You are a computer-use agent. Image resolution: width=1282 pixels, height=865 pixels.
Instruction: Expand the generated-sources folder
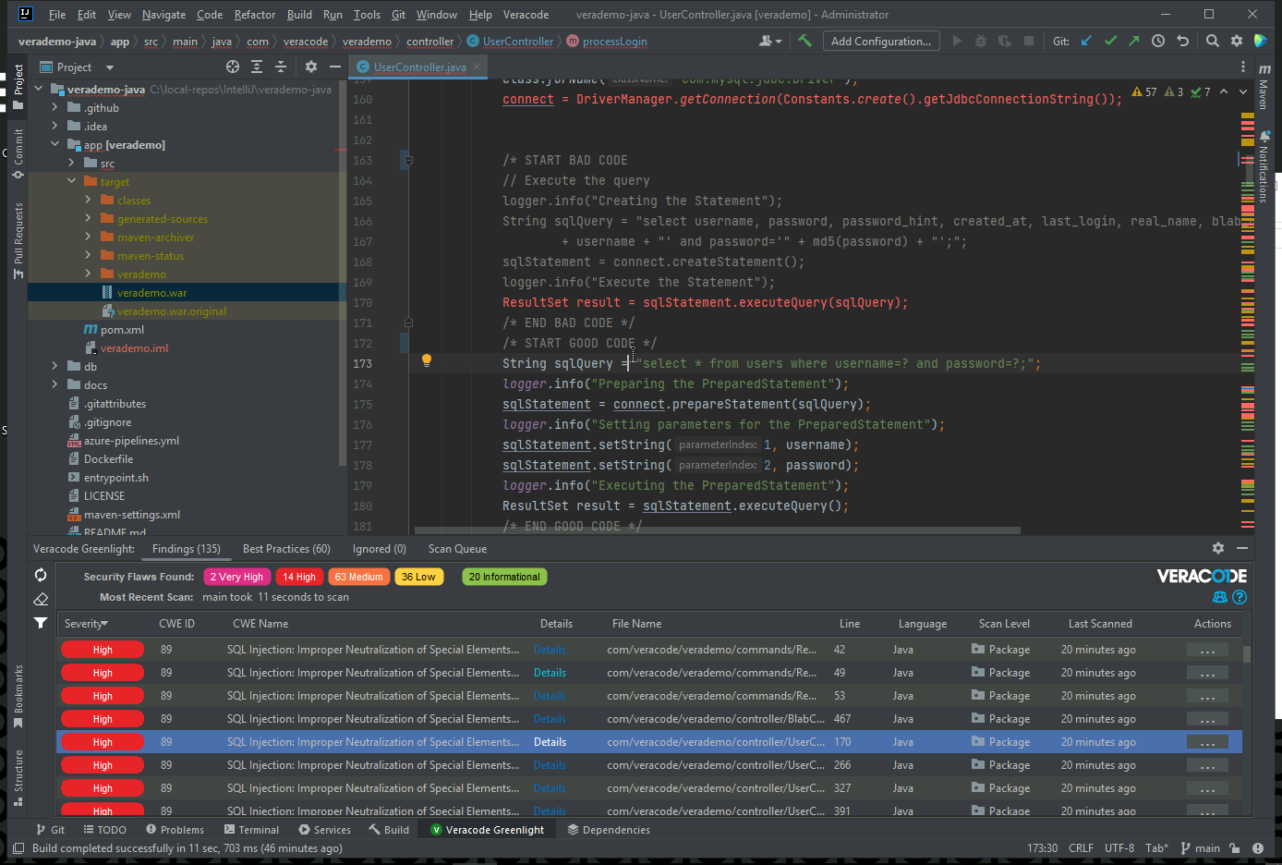click(x=88, y=218)
